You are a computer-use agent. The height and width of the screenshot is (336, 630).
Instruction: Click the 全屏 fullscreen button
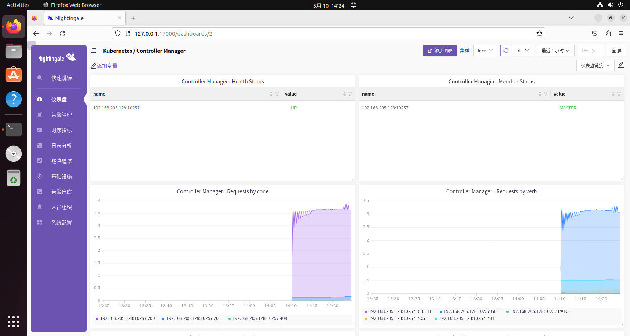(x=616, y=51)
